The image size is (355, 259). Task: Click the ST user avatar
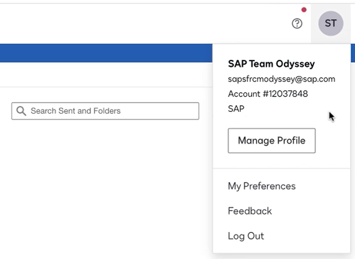pos(331,23)
